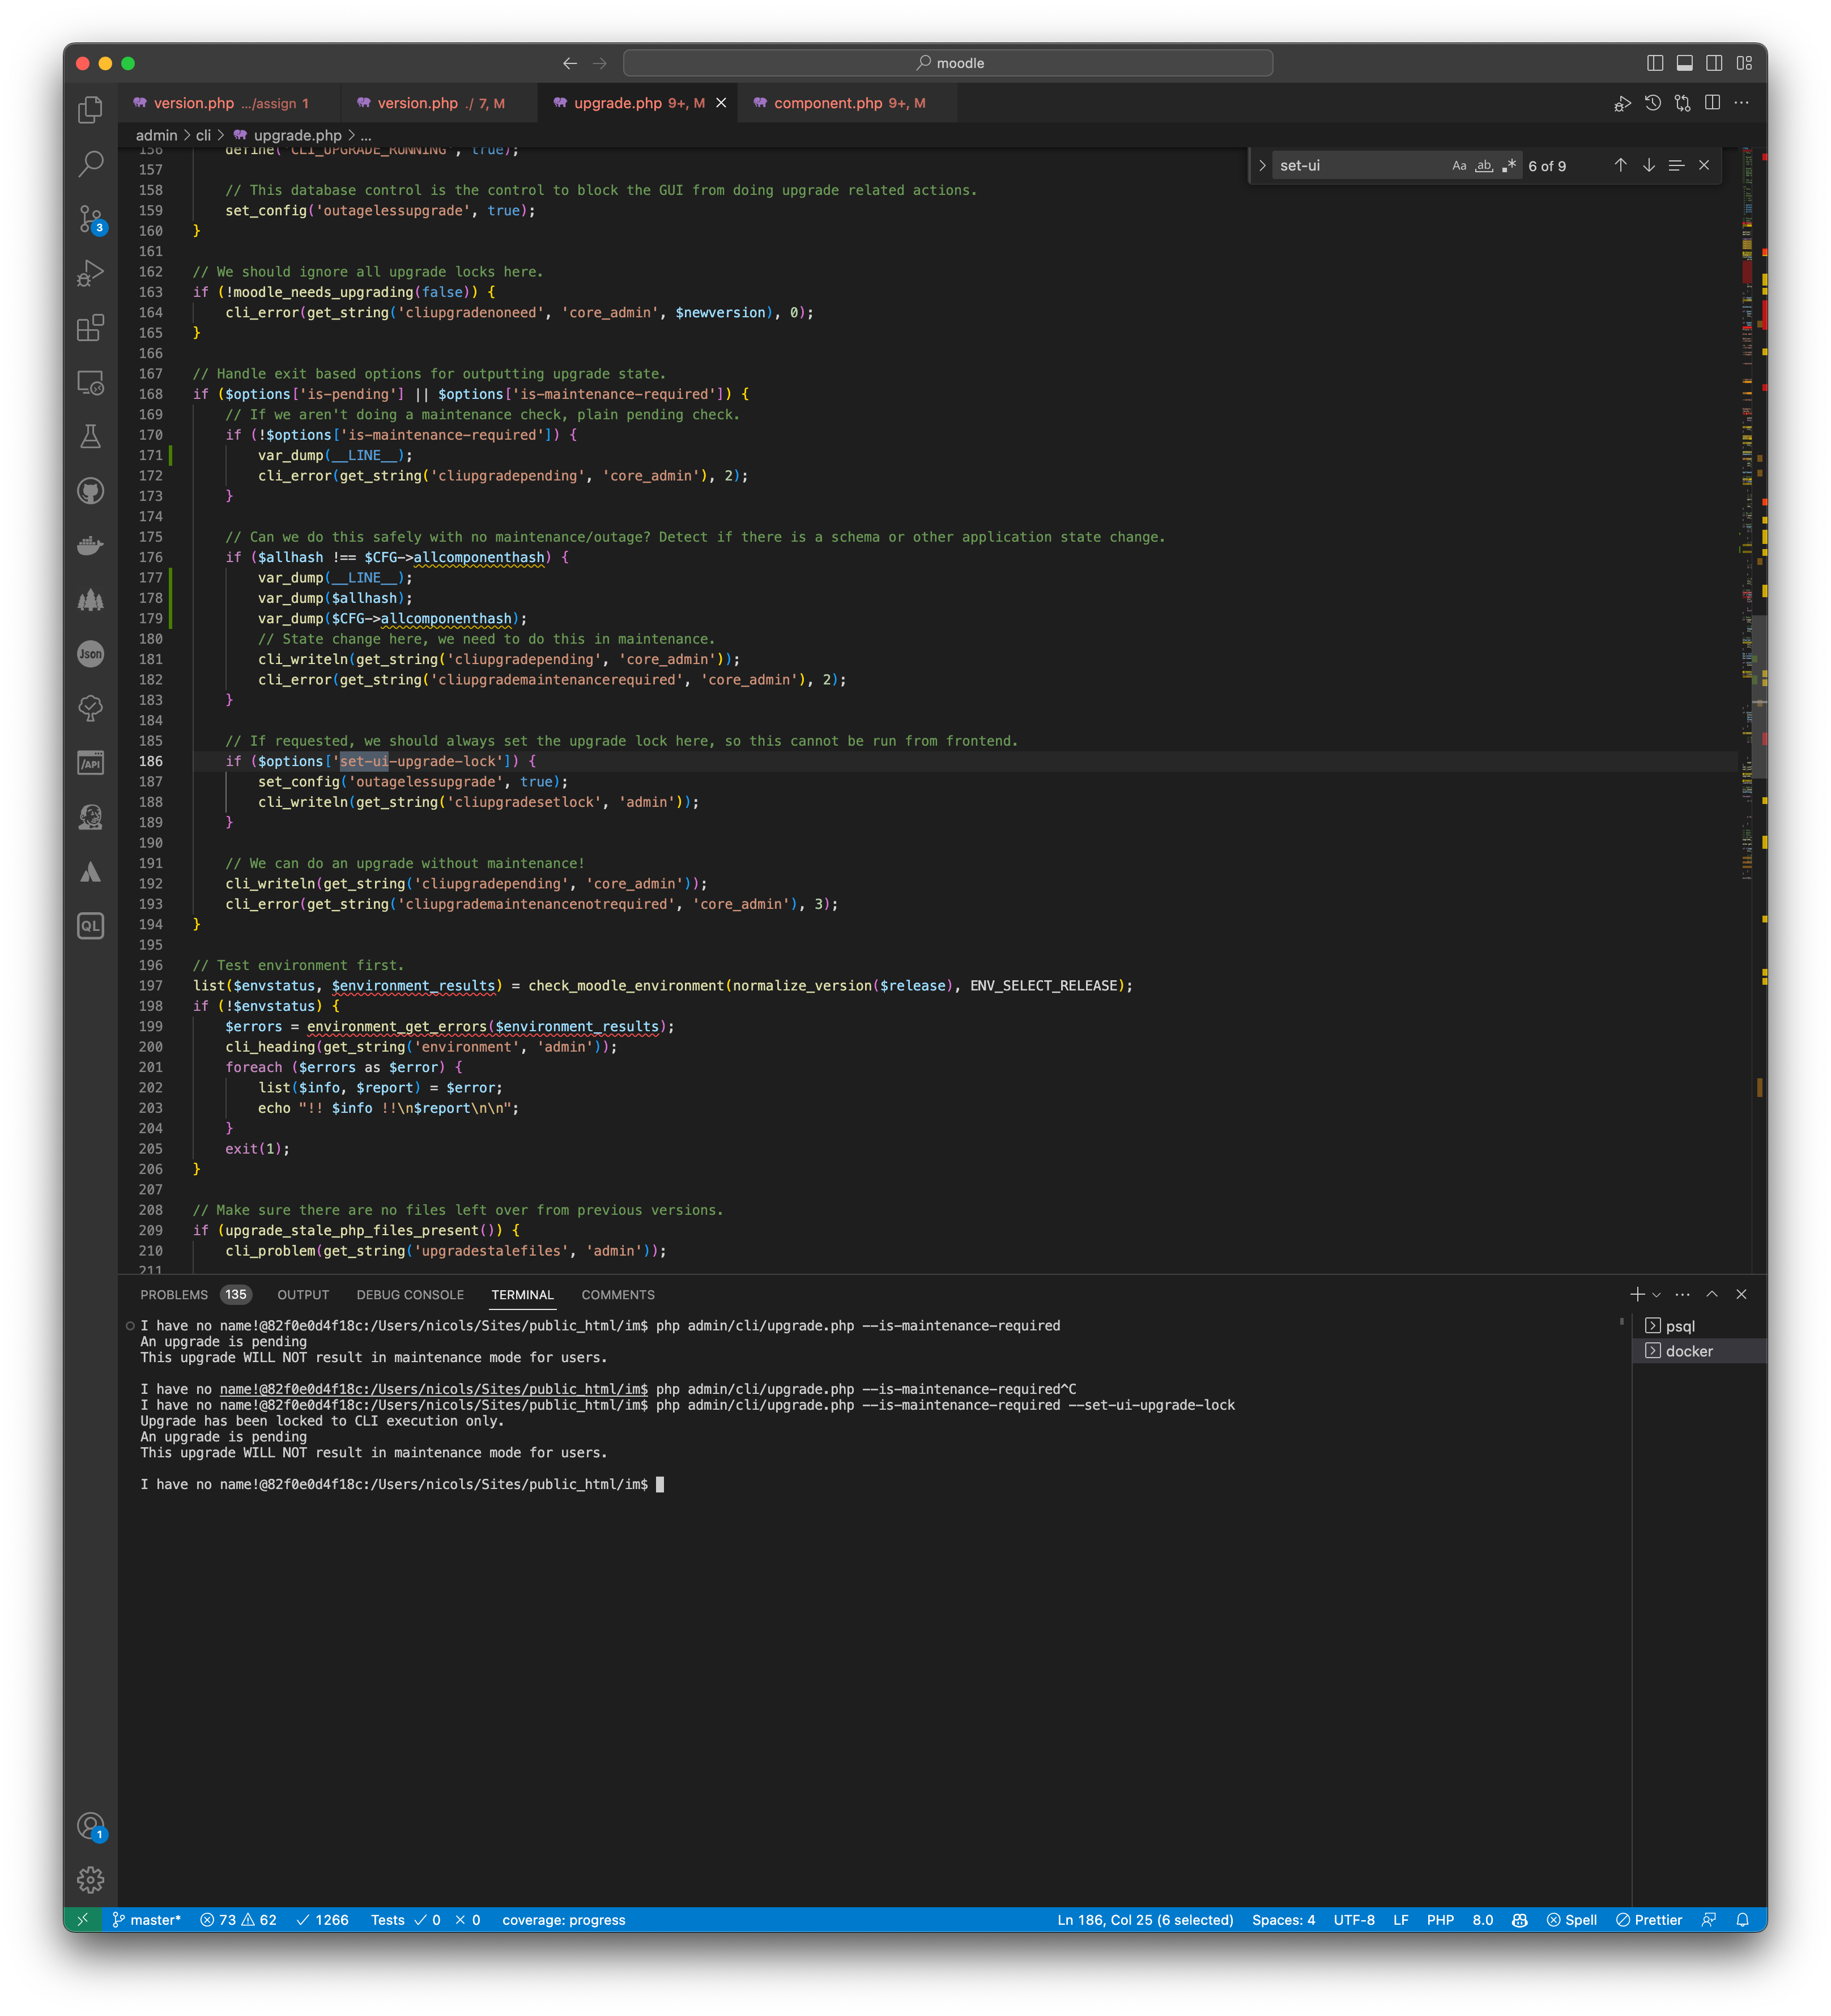The image size is (1831, 2016).
Task: Select the psql terminal in list
Action: [1700, 1326]
